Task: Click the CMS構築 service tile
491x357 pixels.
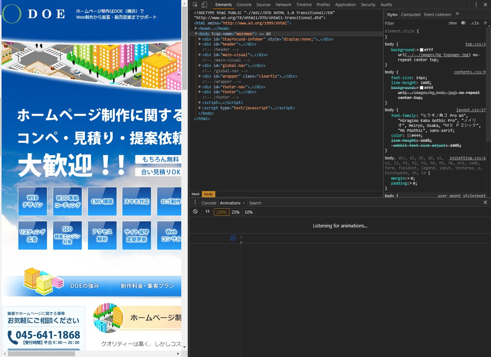Action: click(102, 201)
